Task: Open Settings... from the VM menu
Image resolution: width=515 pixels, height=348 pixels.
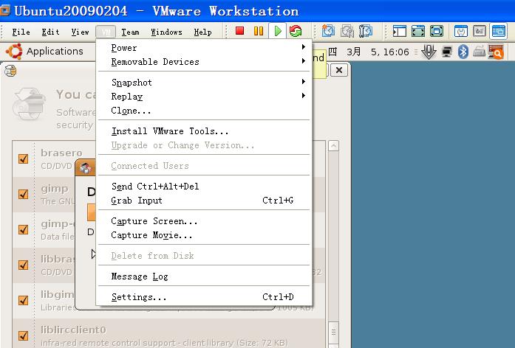Action: coord(204,297)
